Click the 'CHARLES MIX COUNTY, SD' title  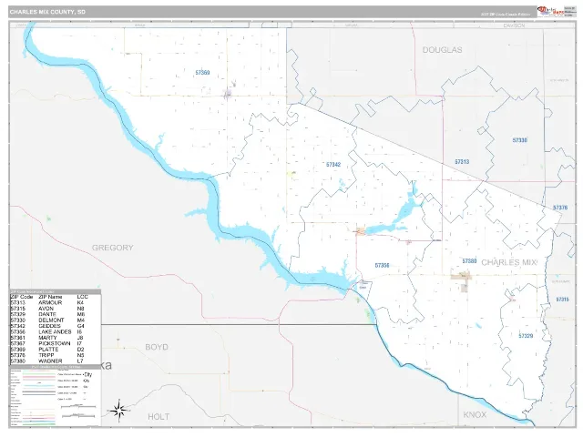pyautogui.click(x=47, y=12)
